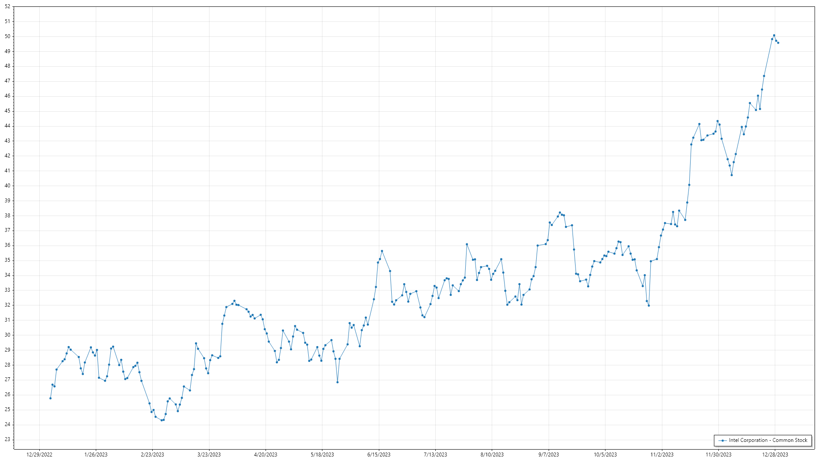Click the last data point of the series
The height and width of the screenshot is (462, 821).
(778, 43)
